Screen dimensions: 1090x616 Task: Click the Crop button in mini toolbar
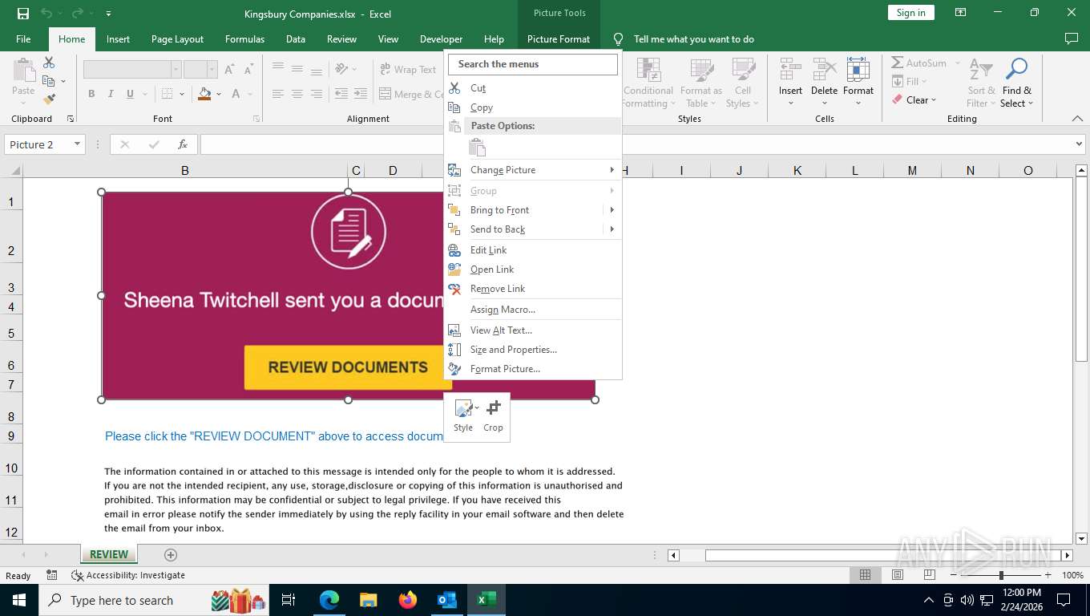tap(493, 416)
